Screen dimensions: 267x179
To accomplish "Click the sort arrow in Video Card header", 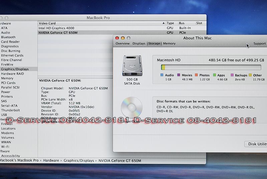I will [164, 23].
